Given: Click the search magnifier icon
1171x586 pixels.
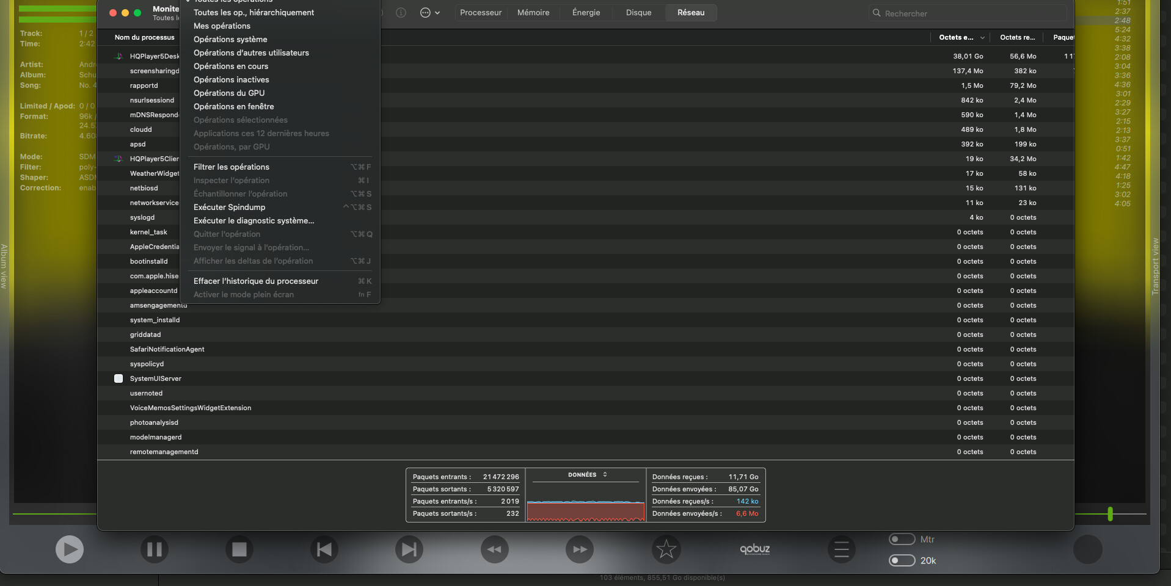Looking at the screenshot, I should click(877, 13).
